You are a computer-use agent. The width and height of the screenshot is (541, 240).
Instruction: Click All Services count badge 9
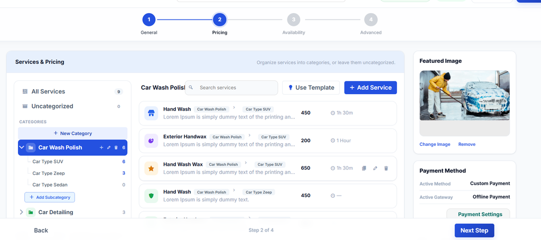tap(119, 91)
